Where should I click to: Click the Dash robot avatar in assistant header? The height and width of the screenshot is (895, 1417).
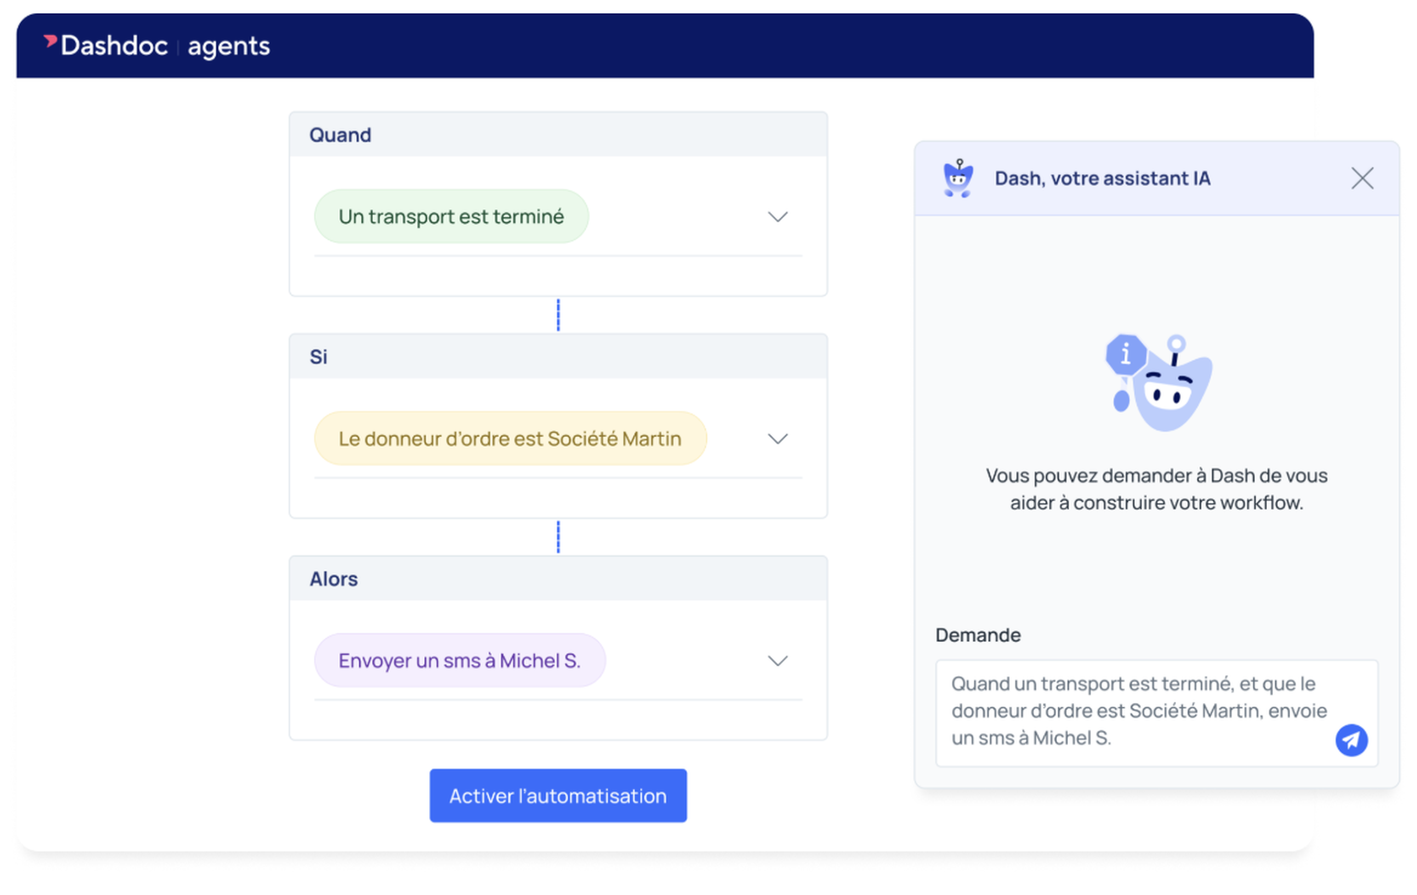958,178
